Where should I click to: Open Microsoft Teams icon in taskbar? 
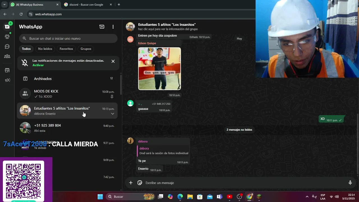(220, 197)
